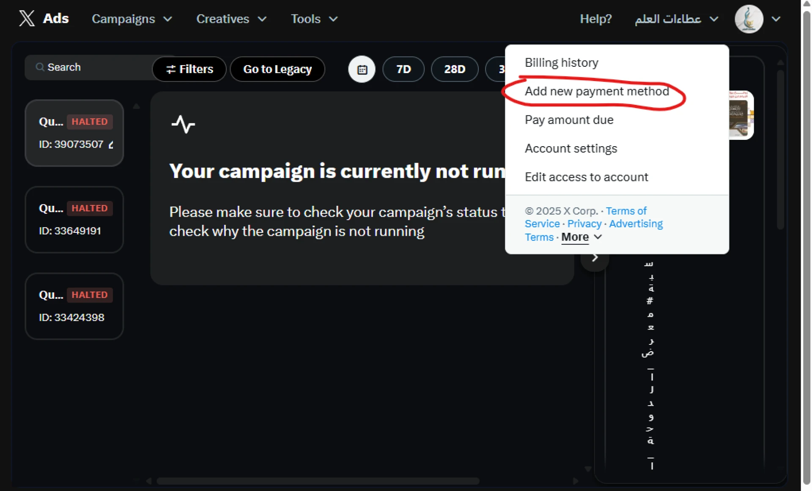Click the search magnifier icon
812x491 pixels.
coord(40,67)
